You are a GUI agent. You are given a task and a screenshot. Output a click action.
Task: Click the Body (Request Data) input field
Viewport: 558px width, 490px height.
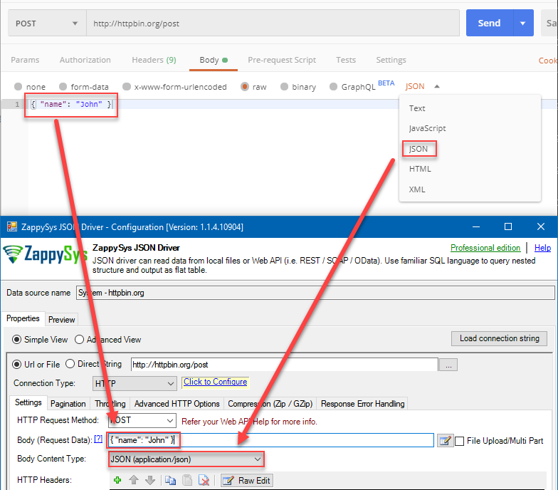(270, 440)
